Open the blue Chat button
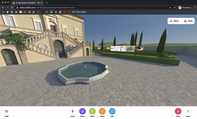 tap(112, 111)
